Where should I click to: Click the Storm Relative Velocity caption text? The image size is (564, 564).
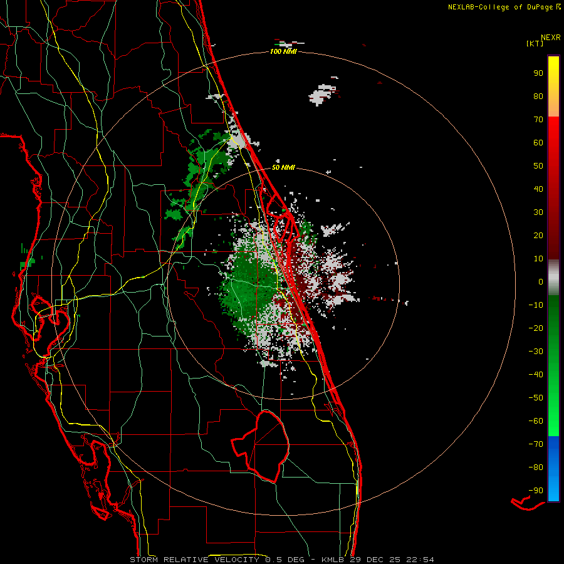click(281, 560)
